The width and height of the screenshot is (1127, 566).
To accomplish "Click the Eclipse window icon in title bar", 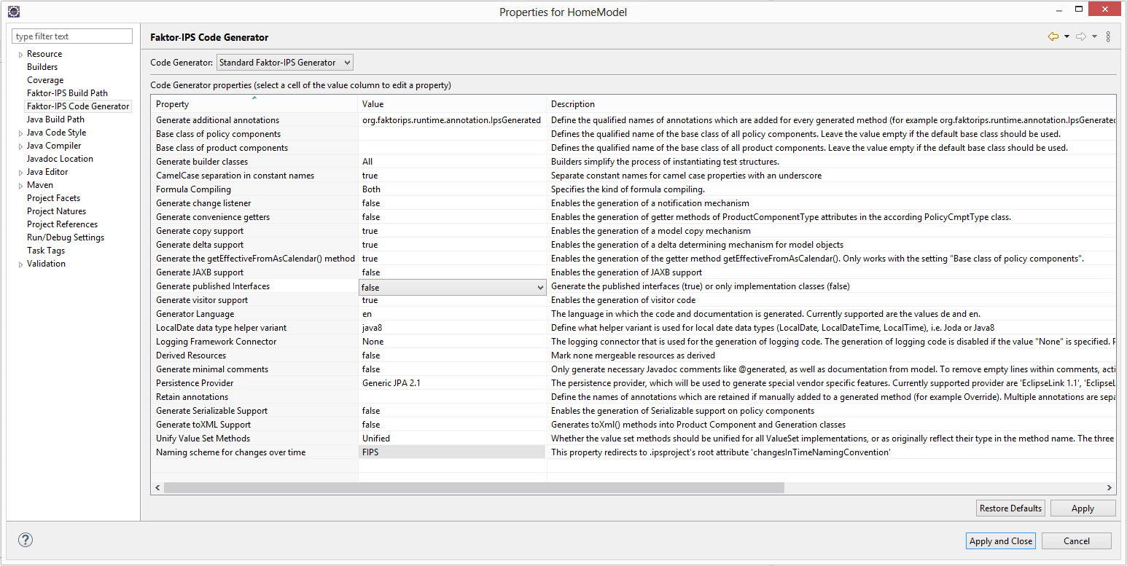I will click(x=14, y=12).
